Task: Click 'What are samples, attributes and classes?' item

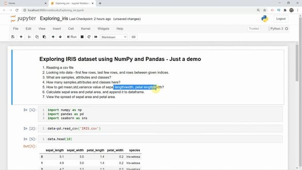Action: [x=79, y=77]
